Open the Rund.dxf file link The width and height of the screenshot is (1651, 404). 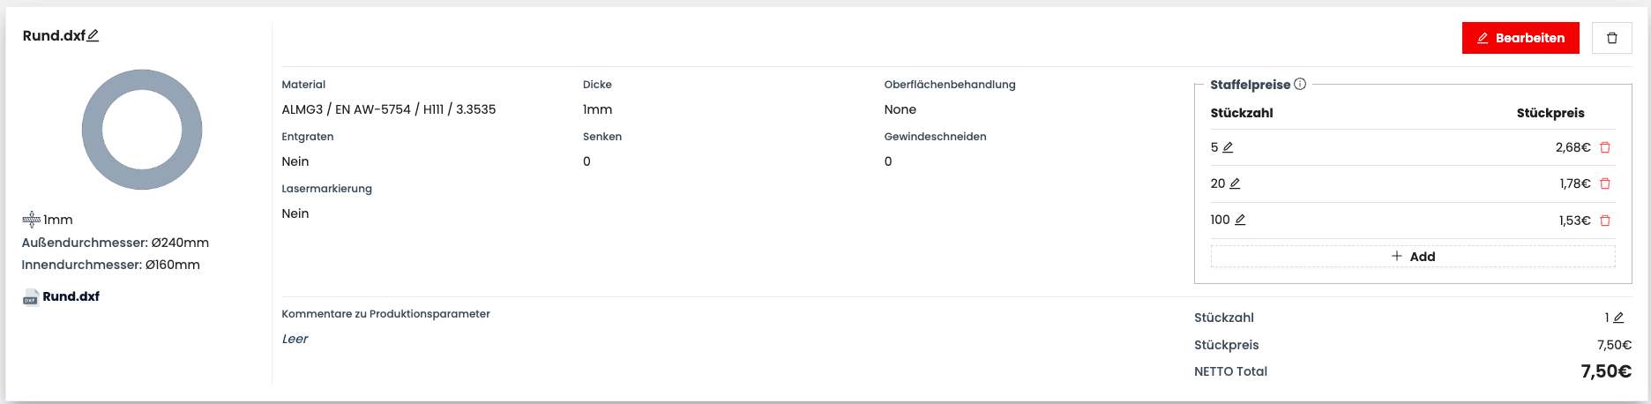tap(71, 296)
